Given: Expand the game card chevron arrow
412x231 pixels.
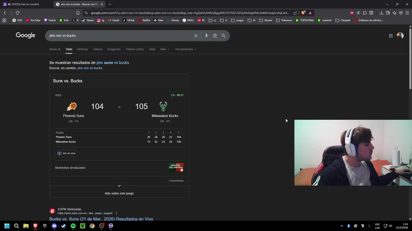Looking at the screenshot, I should click(119, 186).
